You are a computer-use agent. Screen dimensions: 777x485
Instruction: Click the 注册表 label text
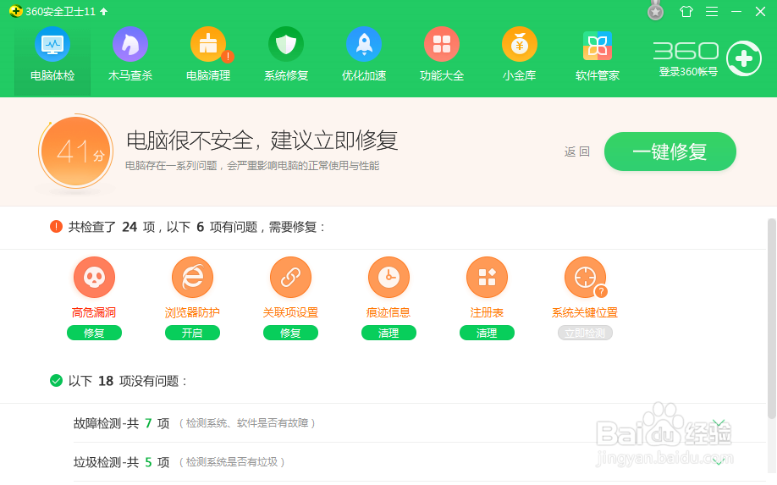[x=487, y=312]
